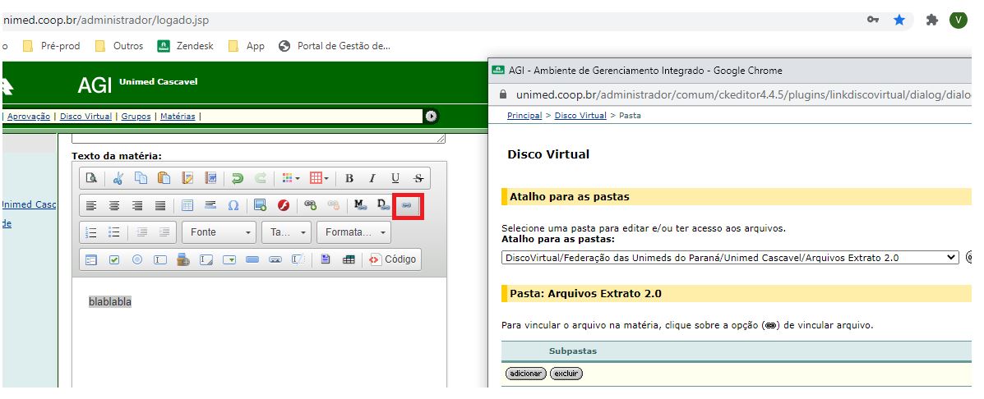Insert table using blue table icon
The image size is (984, 399).
coord(187,205)
